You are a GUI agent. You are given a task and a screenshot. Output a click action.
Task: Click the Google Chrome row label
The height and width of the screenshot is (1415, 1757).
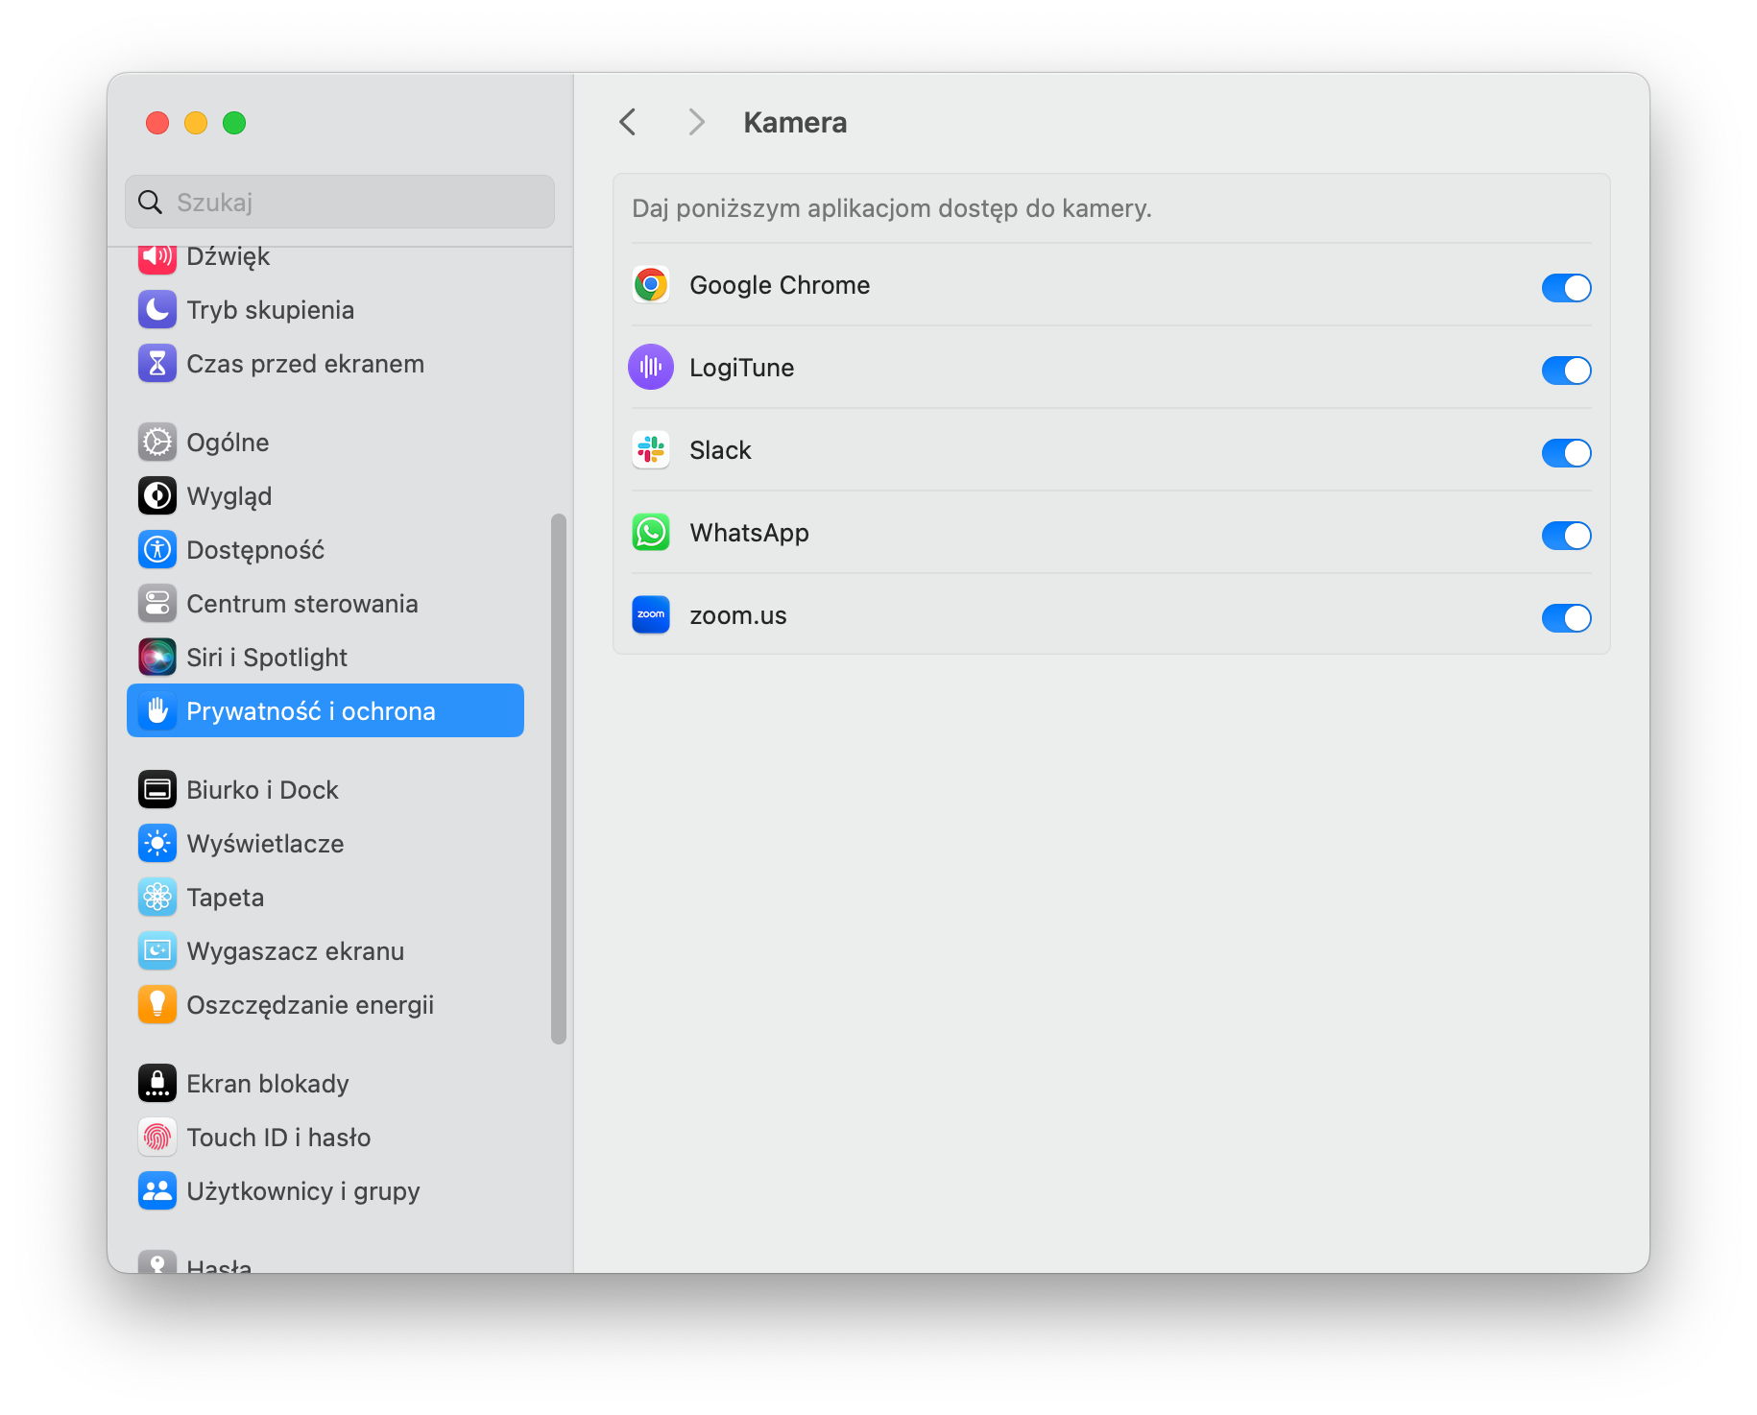click(780, 285)
